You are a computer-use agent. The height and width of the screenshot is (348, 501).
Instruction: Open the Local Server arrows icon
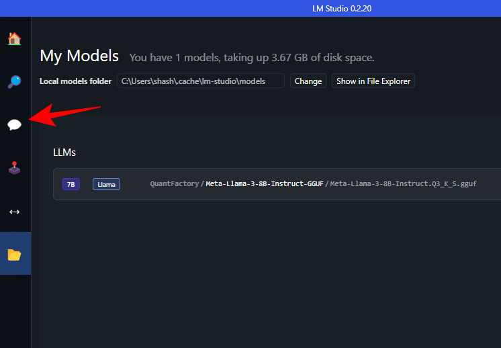[14, 212]
